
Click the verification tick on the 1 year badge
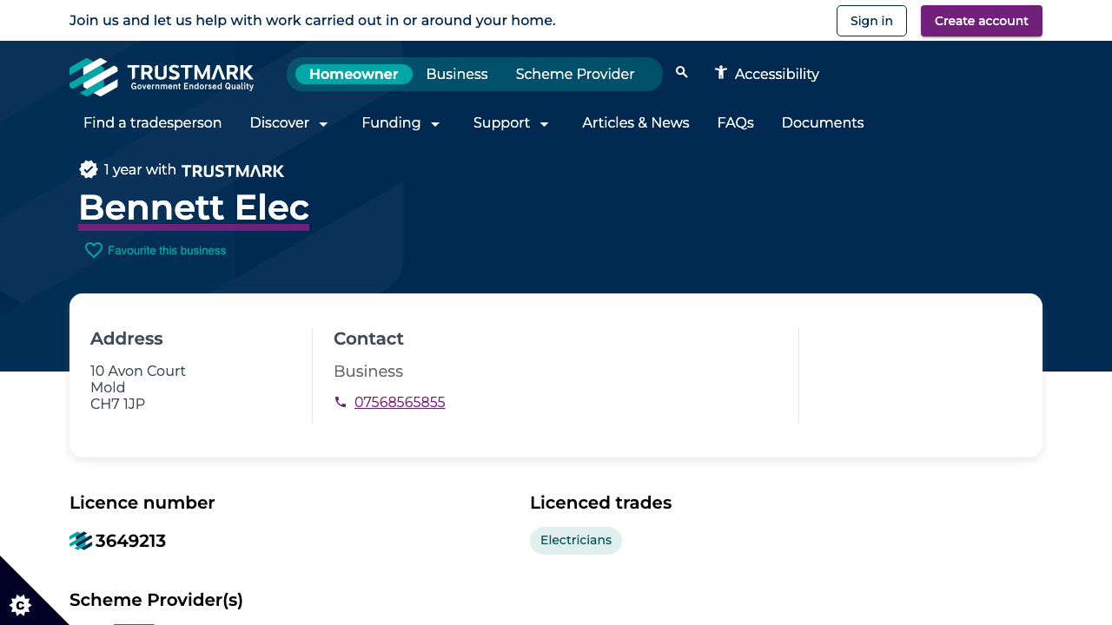(x=89, y=169)
